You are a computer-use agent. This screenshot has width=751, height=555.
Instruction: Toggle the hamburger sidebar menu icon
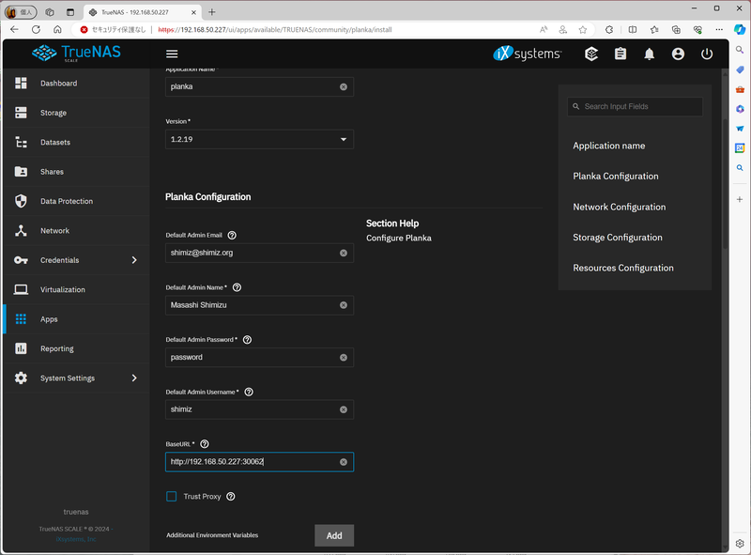point(172,54)
